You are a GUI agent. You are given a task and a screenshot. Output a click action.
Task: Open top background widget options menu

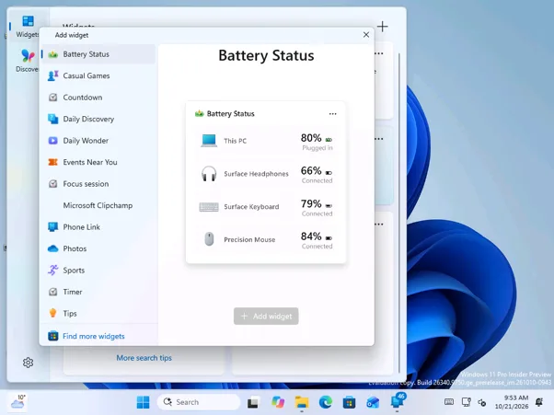pos(379,53)
